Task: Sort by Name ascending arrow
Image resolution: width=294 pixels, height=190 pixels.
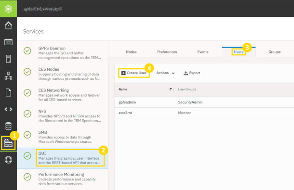Action: point(171,89)
